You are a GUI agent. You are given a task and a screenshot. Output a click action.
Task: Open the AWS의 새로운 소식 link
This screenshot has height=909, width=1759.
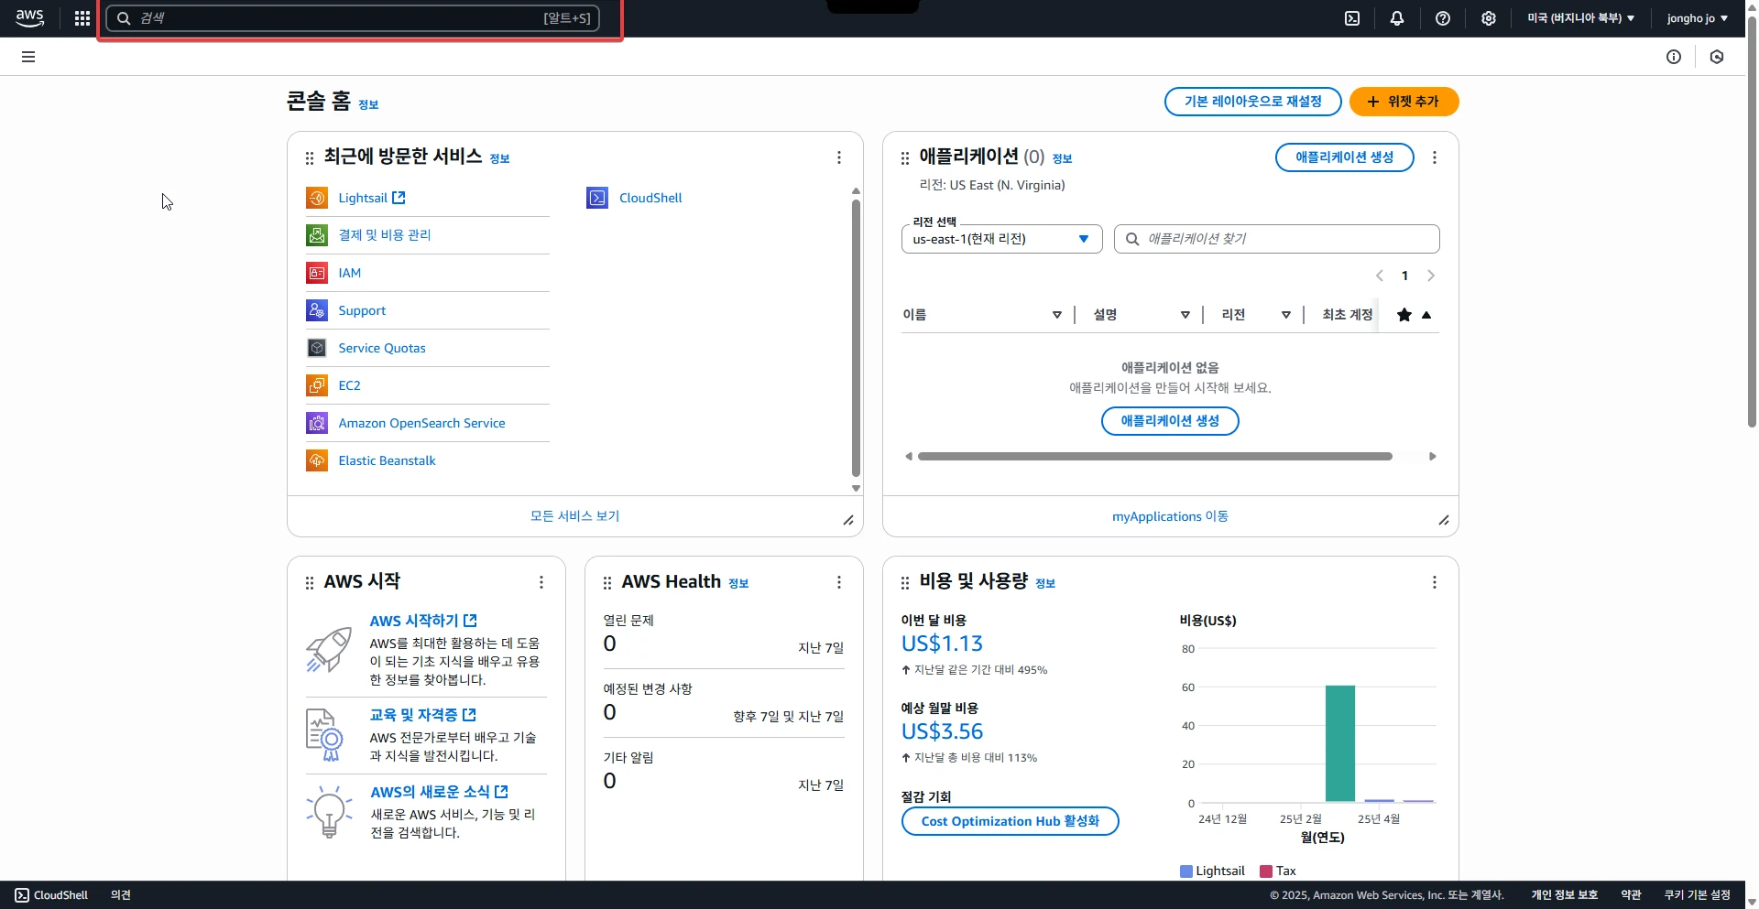tap(439, 792)
